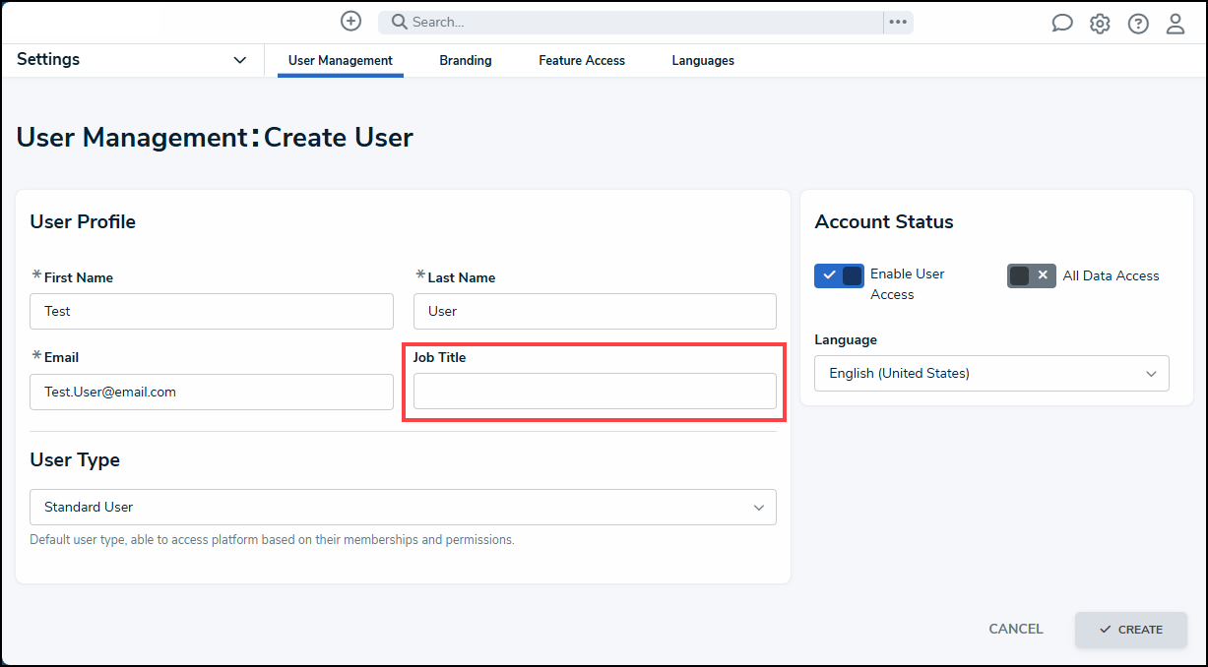Open the settings gear icon
The width and height of the screenshot is (1208, 667).
(x=1100, y=24)
